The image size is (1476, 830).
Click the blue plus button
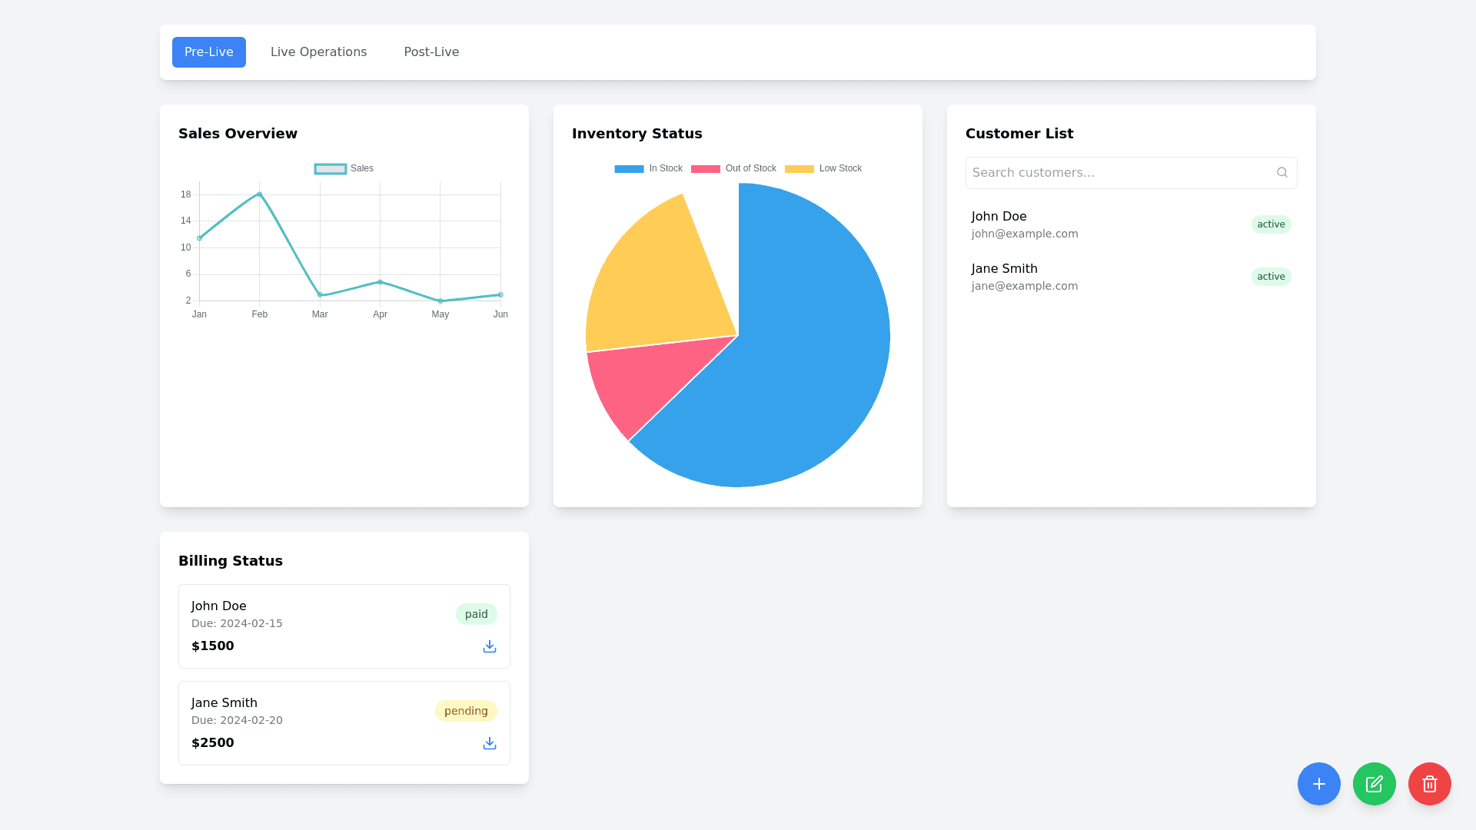pos(1318,784)
